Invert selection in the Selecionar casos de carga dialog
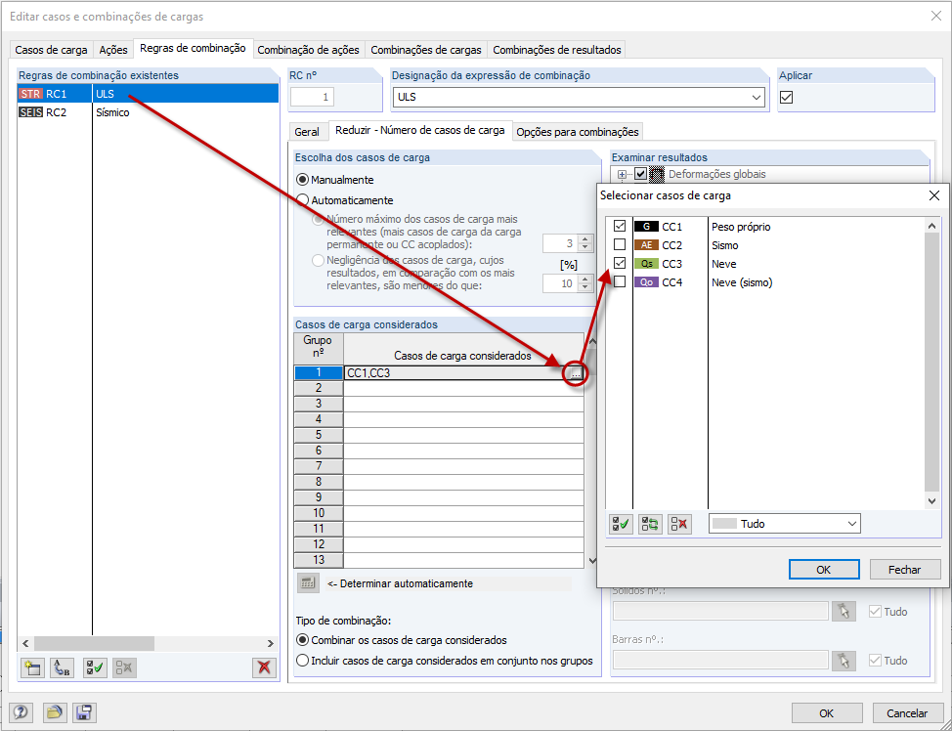This screenshot has height=731, width=952. [x=651, y=523]
